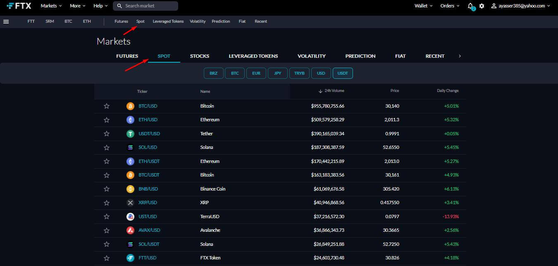Open the Wallet dropdown
This screenshot has width=558, height=266.
click(x=424, y=6)
